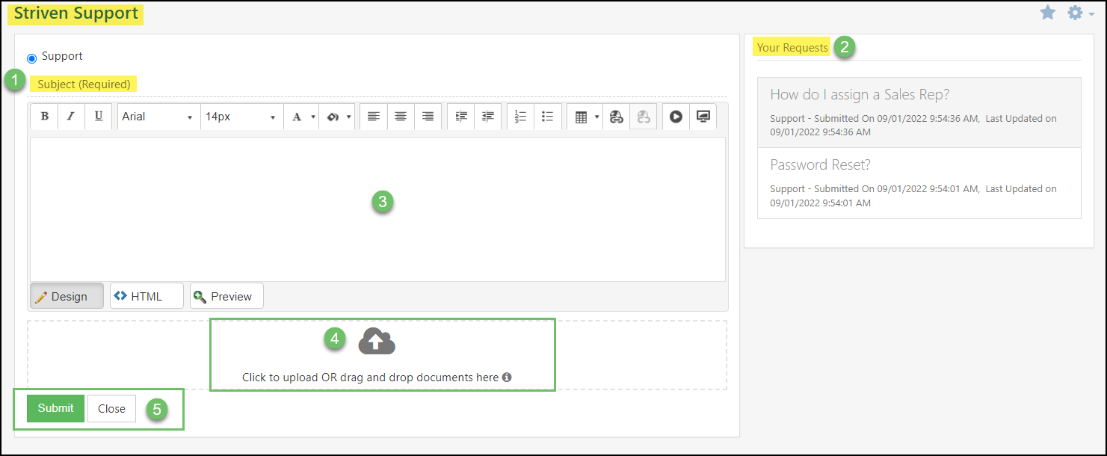Viewport: 1107px width, 456px height.
Task: Toggle underline formatting in editor toolbar
Action: [x=98, y=117]
